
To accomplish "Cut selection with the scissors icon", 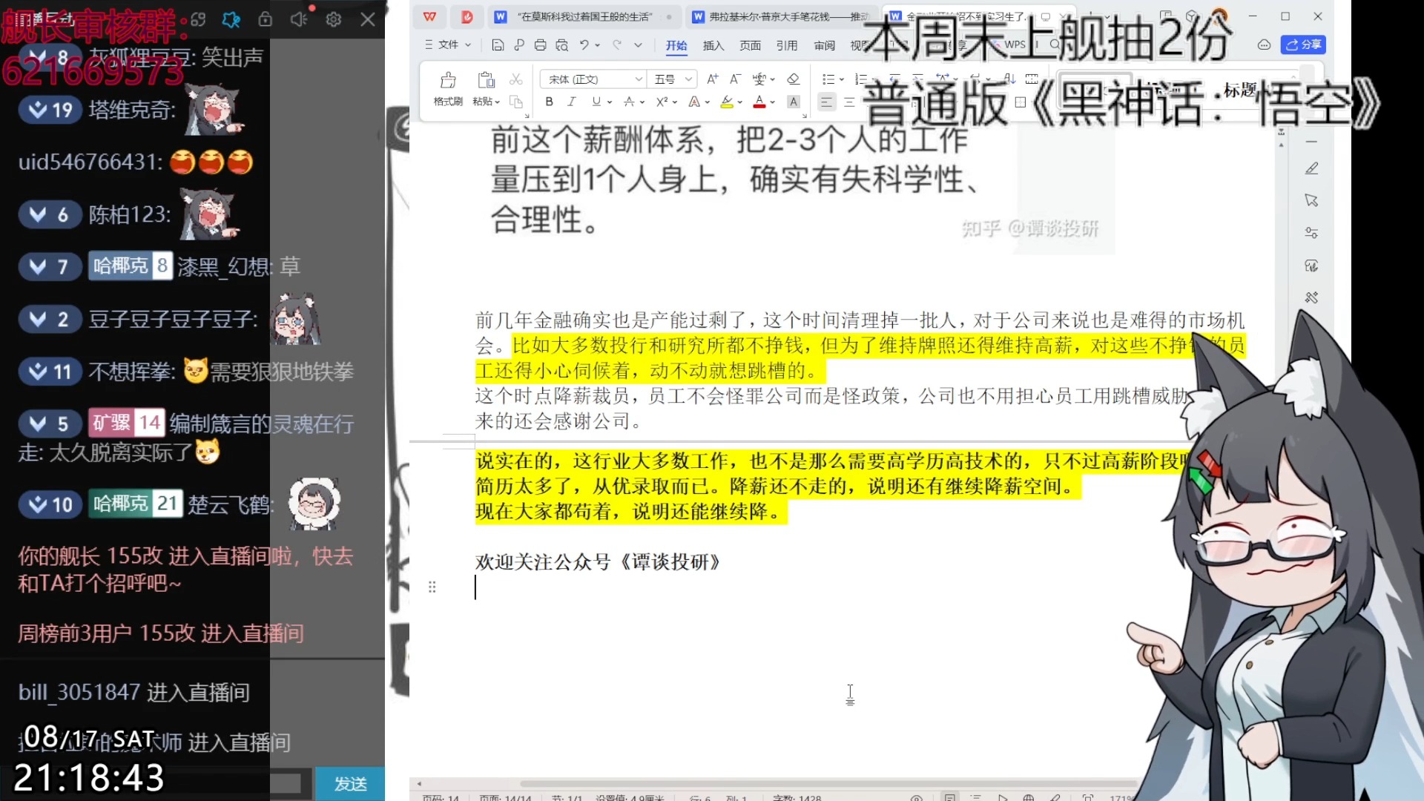I will tap(516, 79).
